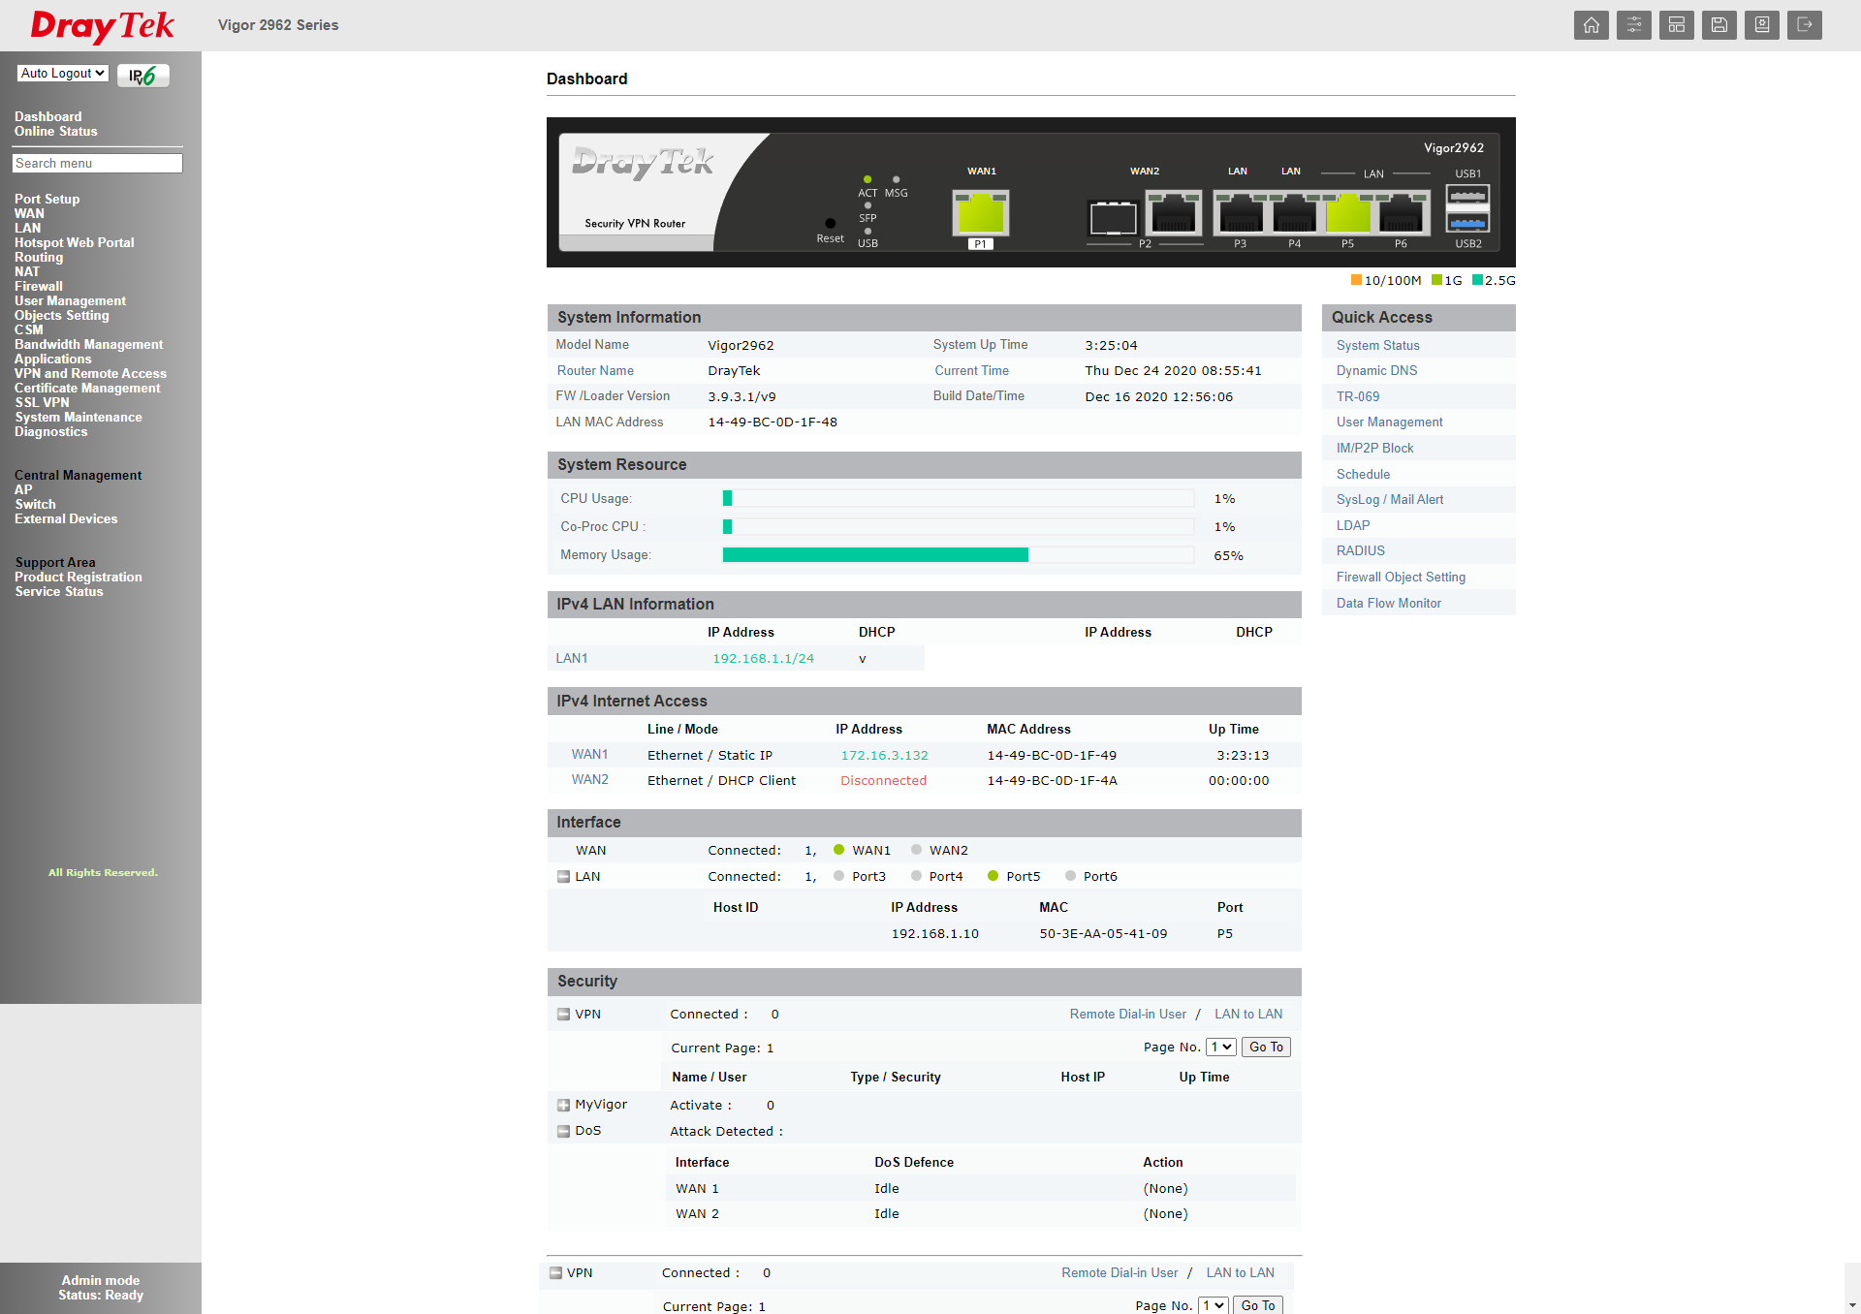The width and height of the screenshot is (1861, 1314).
Task: Open Central Management AP in sidebar
Action: pos(23,490)
